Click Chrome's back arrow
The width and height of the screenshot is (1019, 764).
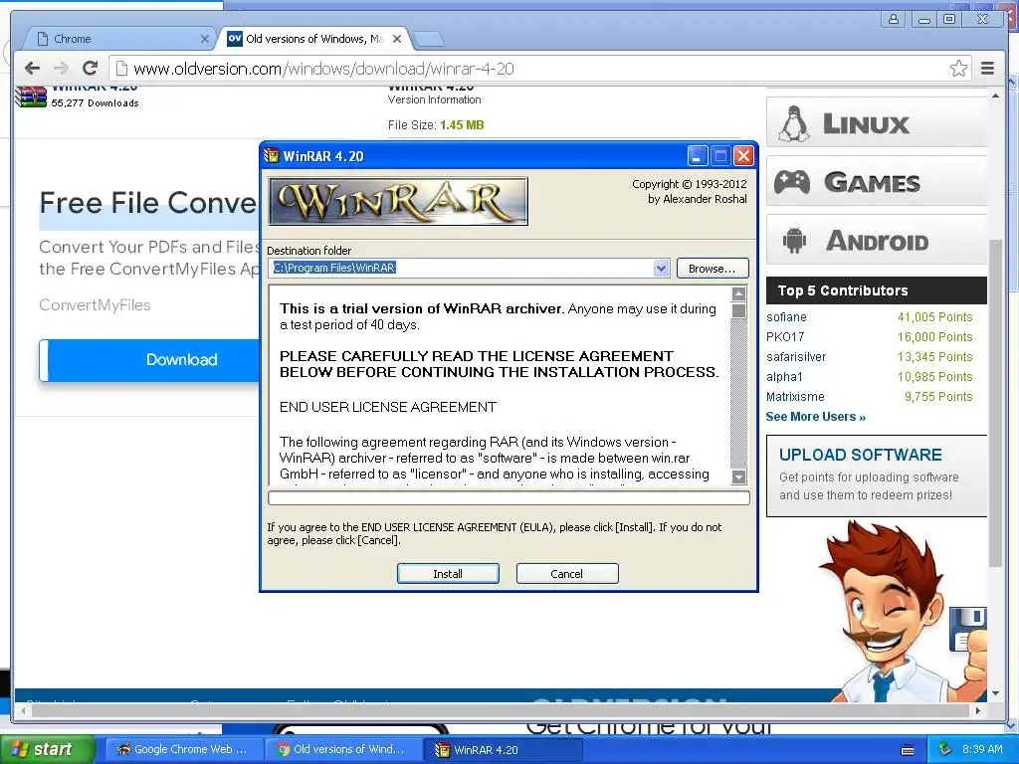point(32,69)
